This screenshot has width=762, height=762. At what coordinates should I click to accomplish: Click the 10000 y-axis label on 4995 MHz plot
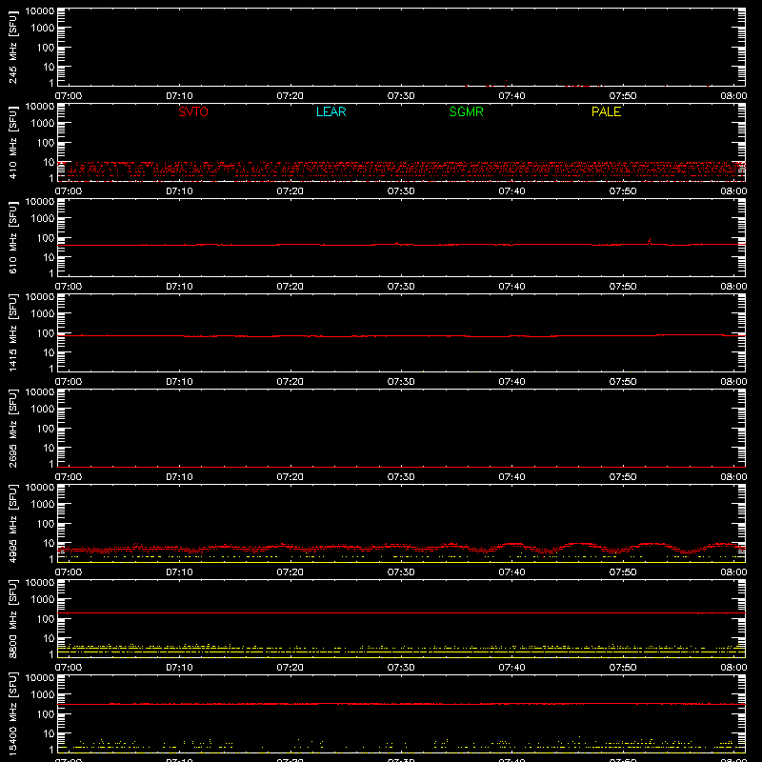point(40,488)
